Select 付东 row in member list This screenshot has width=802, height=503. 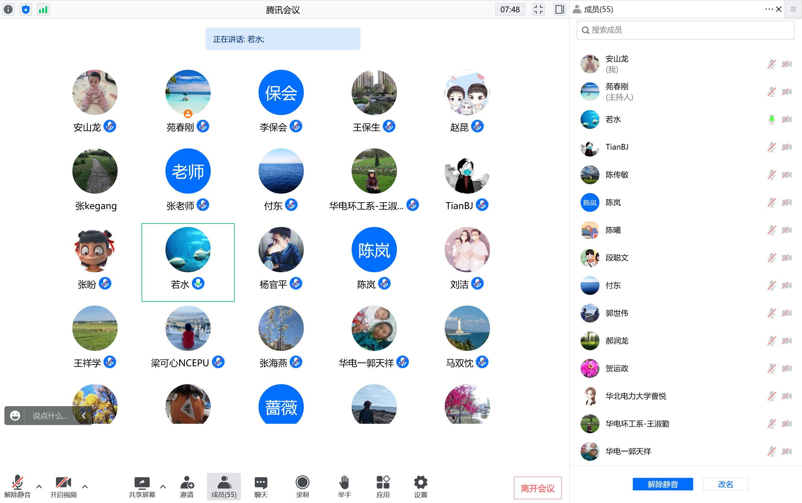pos(685,285)
